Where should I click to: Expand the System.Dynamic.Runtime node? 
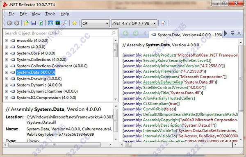[x=7, y=91]
